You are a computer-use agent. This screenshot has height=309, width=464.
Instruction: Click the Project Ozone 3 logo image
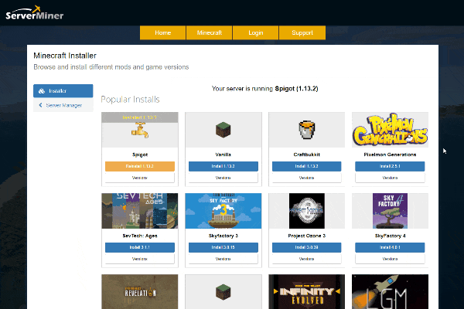point(306,211)
